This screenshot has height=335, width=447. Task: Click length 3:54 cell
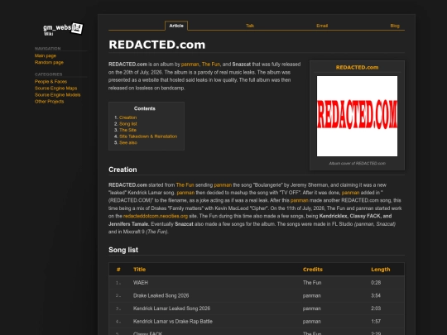pyautogui.click(x=376, y=295)
